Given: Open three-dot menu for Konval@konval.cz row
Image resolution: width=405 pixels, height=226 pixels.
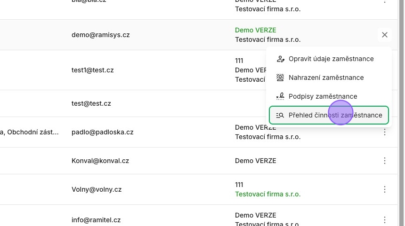Looking at the screenshot, I should pyautogui.click(x=385, y=161).
